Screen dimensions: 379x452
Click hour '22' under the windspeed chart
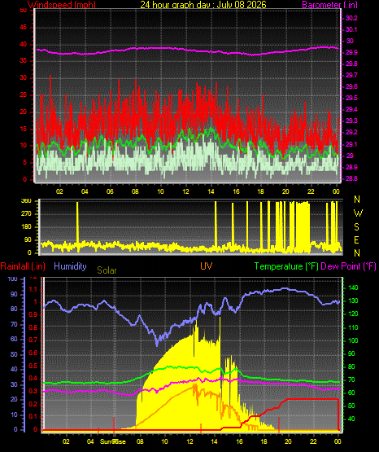(311, 191)
